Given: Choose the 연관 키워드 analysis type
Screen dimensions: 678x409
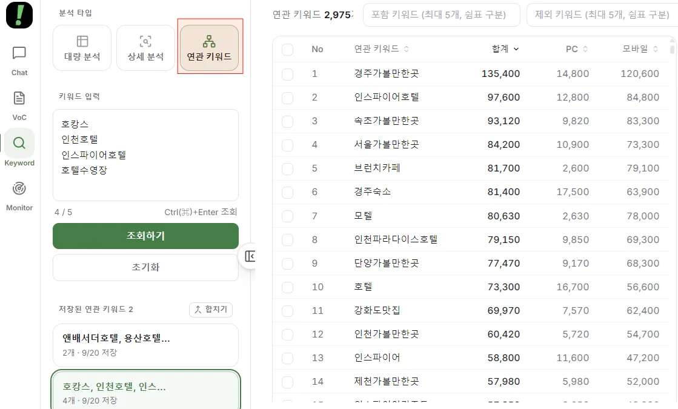Looking at the screenshot, I should coord(209,48).
